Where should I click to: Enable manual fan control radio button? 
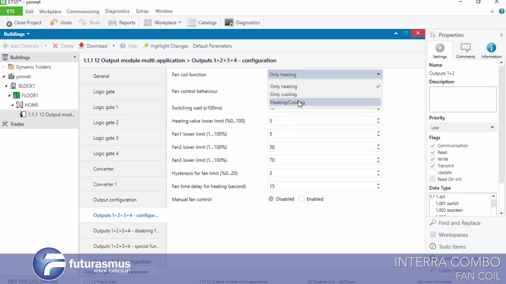coord(302,199)
